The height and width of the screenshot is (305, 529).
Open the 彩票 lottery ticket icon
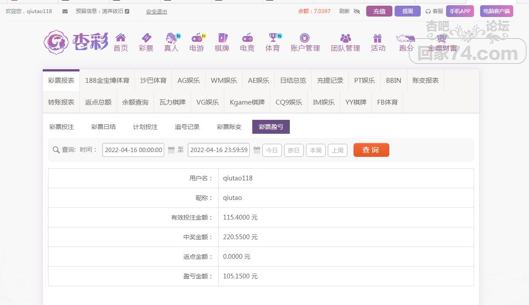click(x=146, y=38)
